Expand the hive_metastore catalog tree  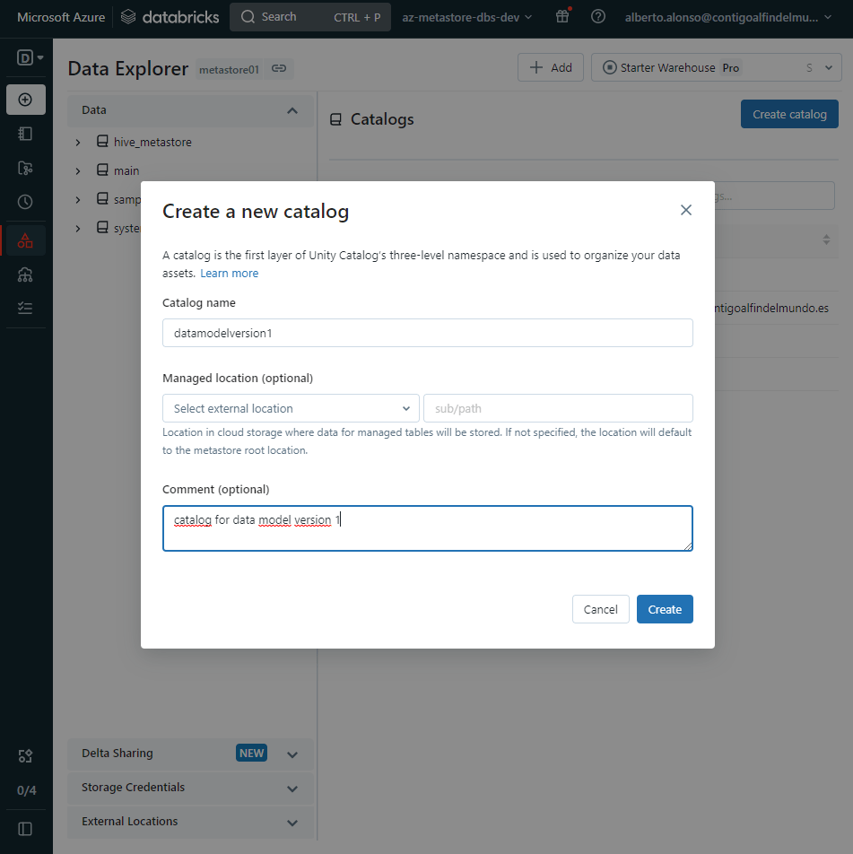pyautogui.click(x=78, y=143)
